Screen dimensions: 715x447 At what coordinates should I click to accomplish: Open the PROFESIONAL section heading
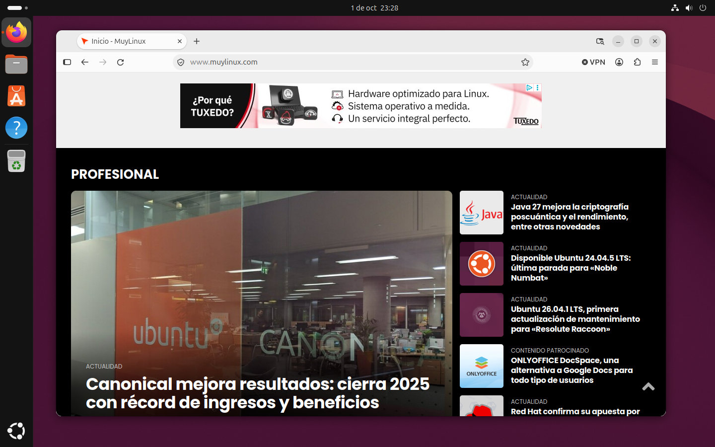[115, 174]
